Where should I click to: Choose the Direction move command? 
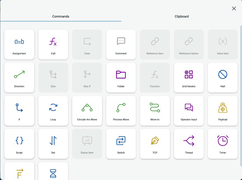[x=19, y=78]
